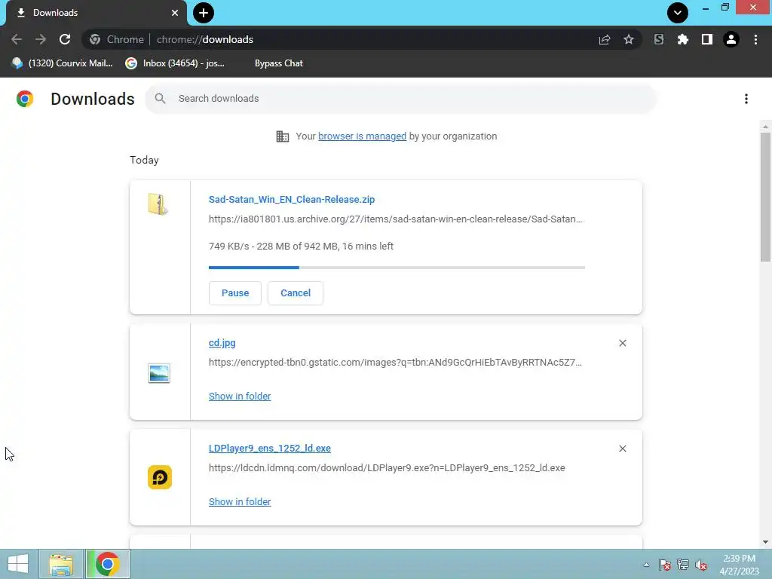This screenshot has height=579, width=772.
Task: Click the Chrome logo beside Downloads title
Action: coord(25,99)
